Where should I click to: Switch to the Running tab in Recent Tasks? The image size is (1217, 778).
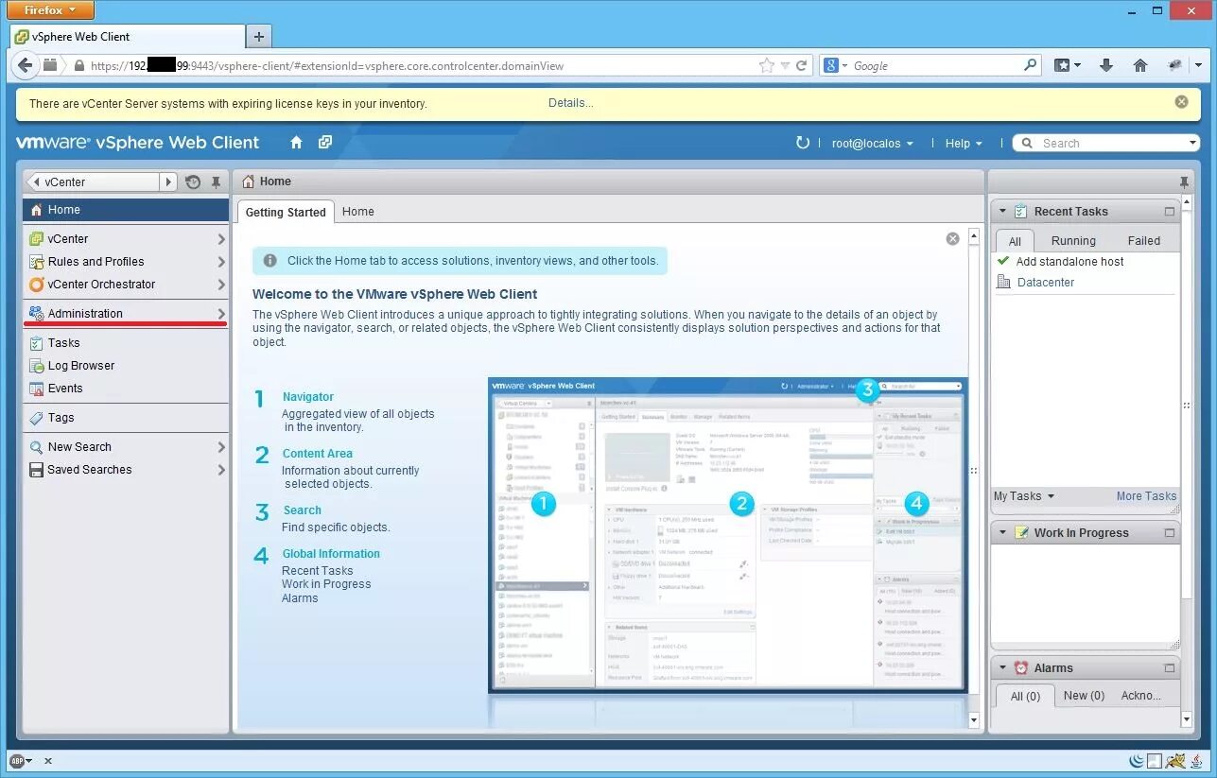pyautogui.click(x=1072, y=239)
